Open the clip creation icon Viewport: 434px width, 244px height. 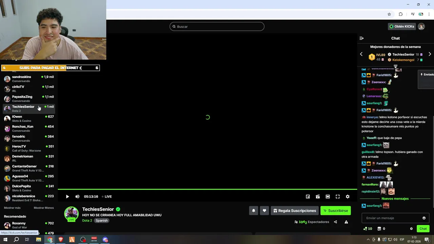click(x=318, y=197)
